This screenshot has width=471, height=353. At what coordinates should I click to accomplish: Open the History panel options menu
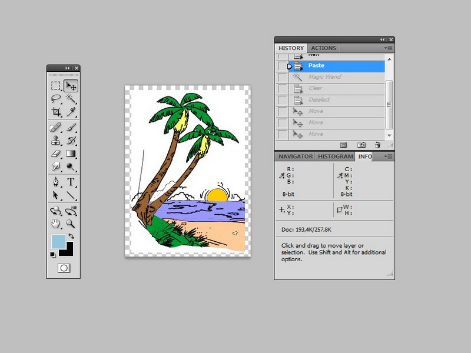tap(388, 48)
